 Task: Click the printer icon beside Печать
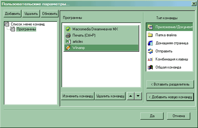[68, 35]
